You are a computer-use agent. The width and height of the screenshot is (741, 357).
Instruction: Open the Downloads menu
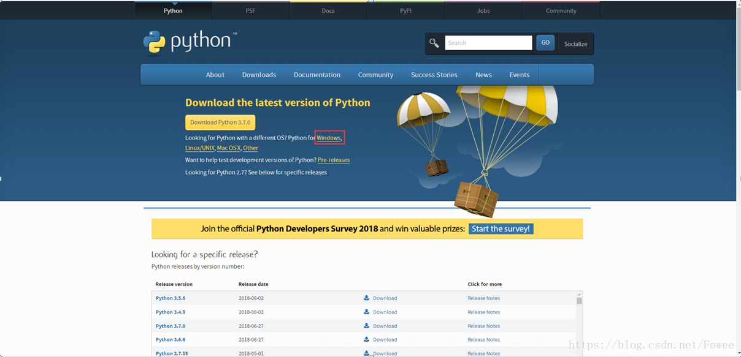tap(259, 75)
